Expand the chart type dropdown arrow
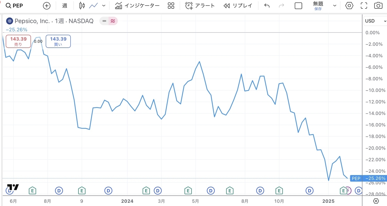This screenshot has height=206, width=387. (x=104, y=5)
